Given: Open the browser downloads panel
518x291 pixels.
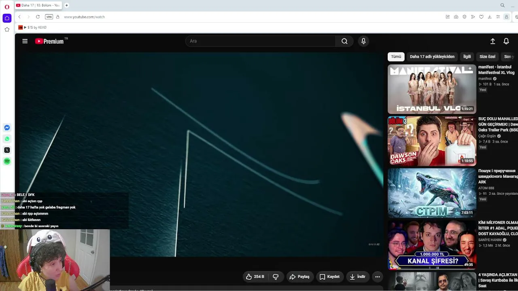Looking at the screenshot, I should click(x=490, y=17).
